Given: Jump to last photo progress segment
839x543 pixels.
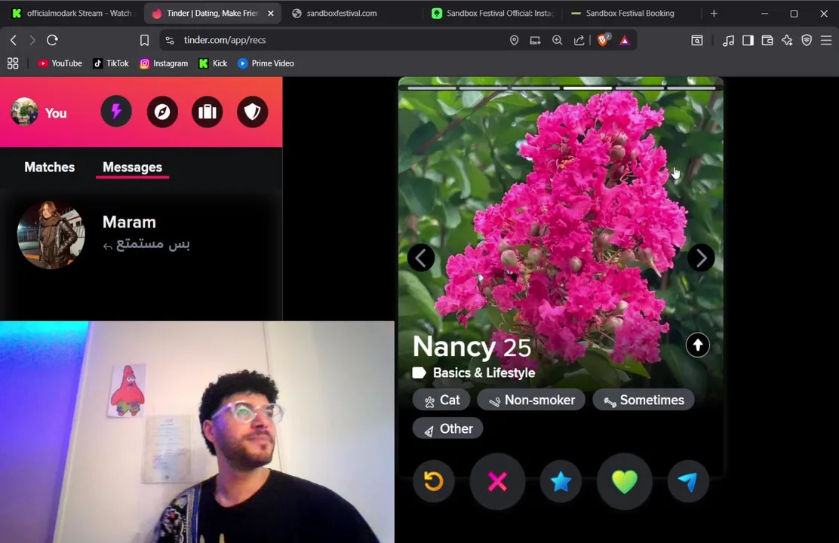Looking at the screenshot, I should (691, 87).
